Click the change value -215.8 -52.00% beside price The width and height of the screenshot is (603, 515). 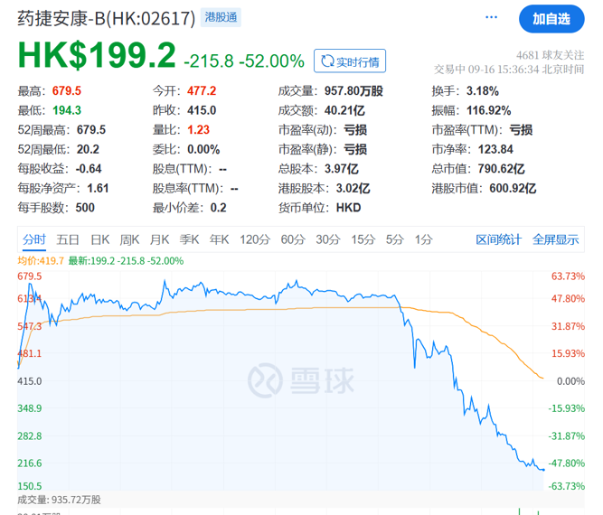[x=244, y=61]
